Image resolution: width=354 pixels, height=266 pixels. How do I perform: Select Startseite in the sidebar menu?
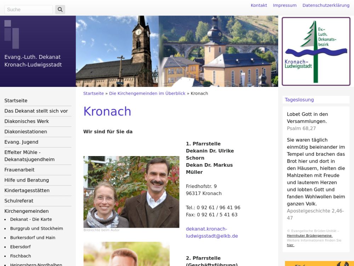[16, 101]
